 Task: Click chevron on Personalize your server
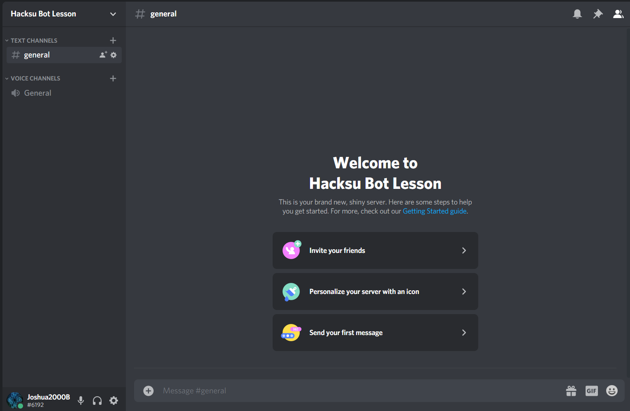(x=464, y=292)
